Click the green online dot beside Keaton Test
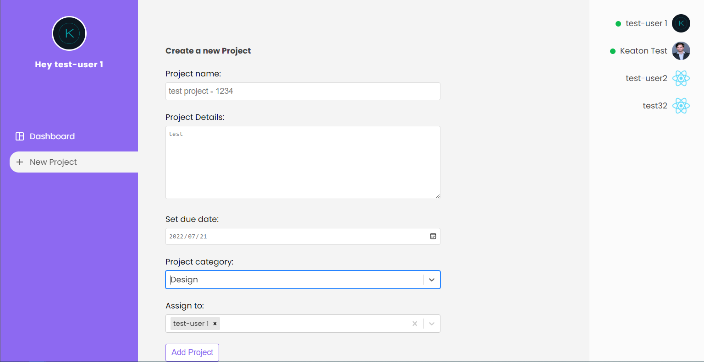This screenshot has height=362, width=704. (612, 51)
